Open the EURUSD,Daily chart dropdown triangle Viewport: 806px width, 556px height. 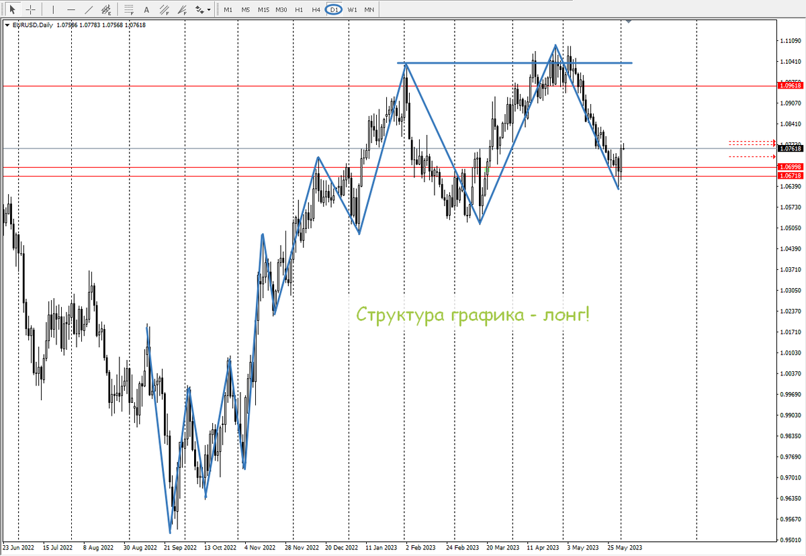[x=7, y=25]
